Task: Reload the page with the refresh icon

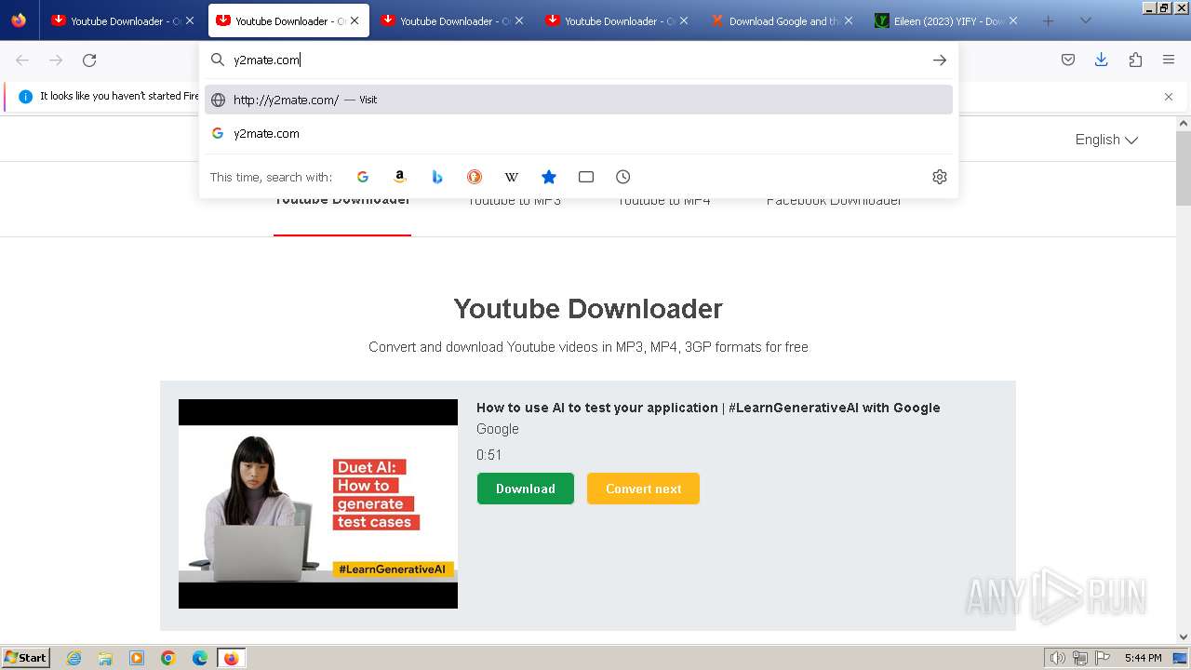Action: [x=89, y=60]
